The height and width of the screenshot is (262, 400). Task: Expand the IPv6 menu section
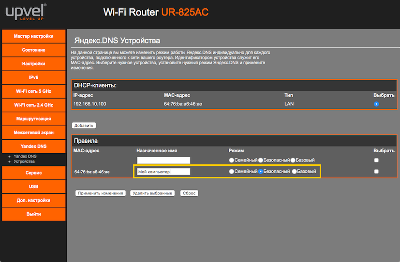(x=34, y=77)
